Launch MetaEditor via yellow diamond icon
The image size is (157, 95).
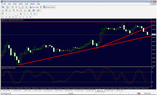pyautogui.click(x=41, y=7)
